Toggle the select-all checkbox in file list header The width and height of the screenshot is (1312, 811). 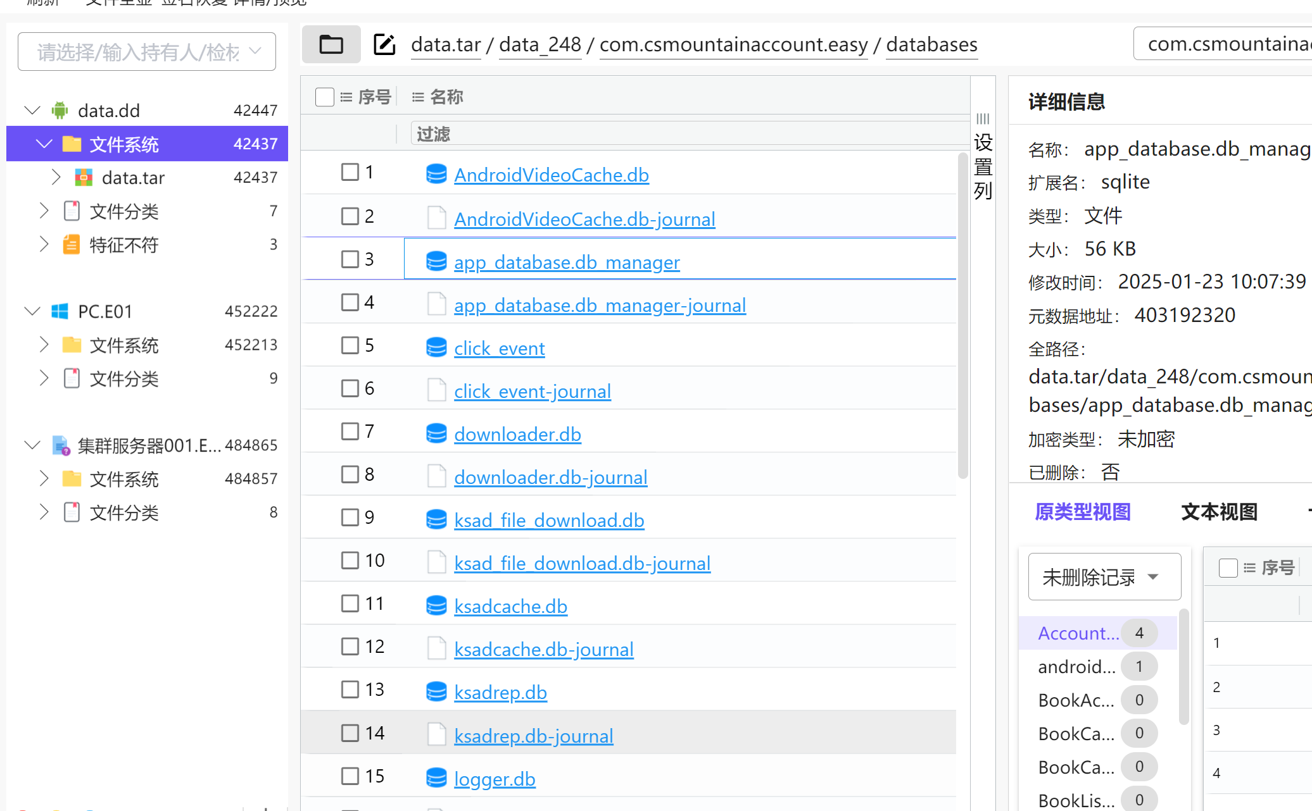tap(325, 97)
